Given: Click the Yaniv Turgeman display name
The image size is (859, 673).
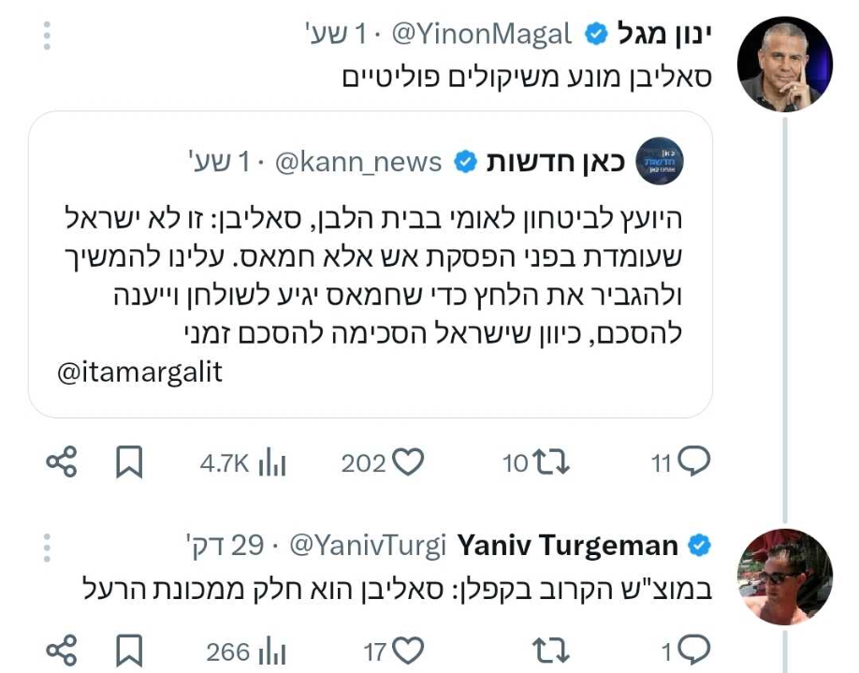Looking at the screenshot, I should [568, 546].
